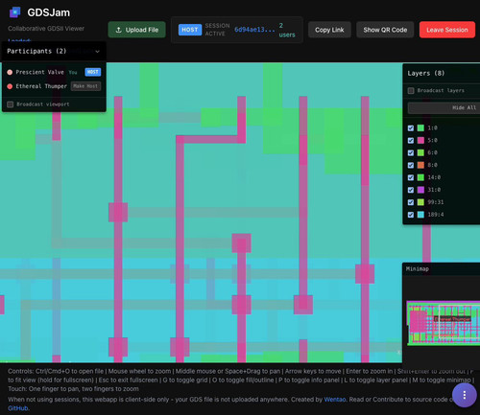Click 'Collaborative GDSII Viewer' subtitle
The image size is (480, 415).
pos(46,29)
